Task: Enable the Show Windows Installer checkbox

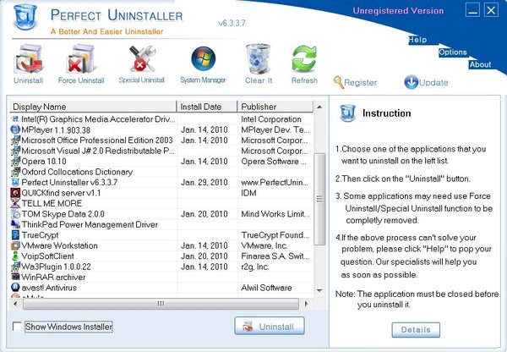Action: coord(17,326)
